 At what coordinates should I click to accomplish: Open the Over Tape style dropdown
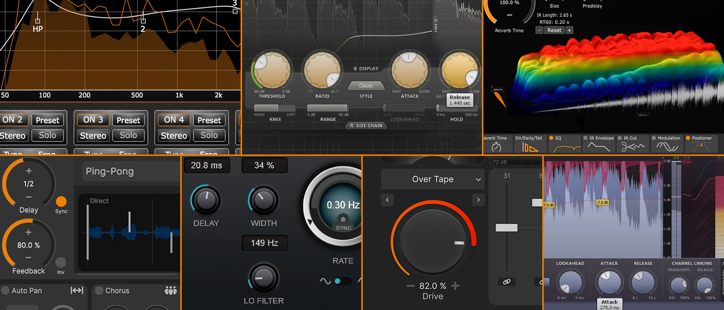[433, 179]
